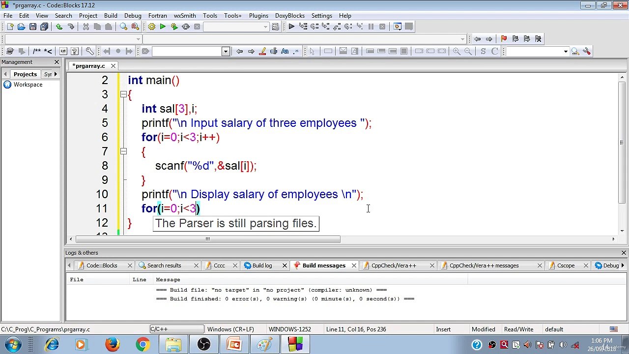The height and width of the screenshot is (354, 629).
Task: Open the code completion scope dropdown
Action: click(139, 39)
